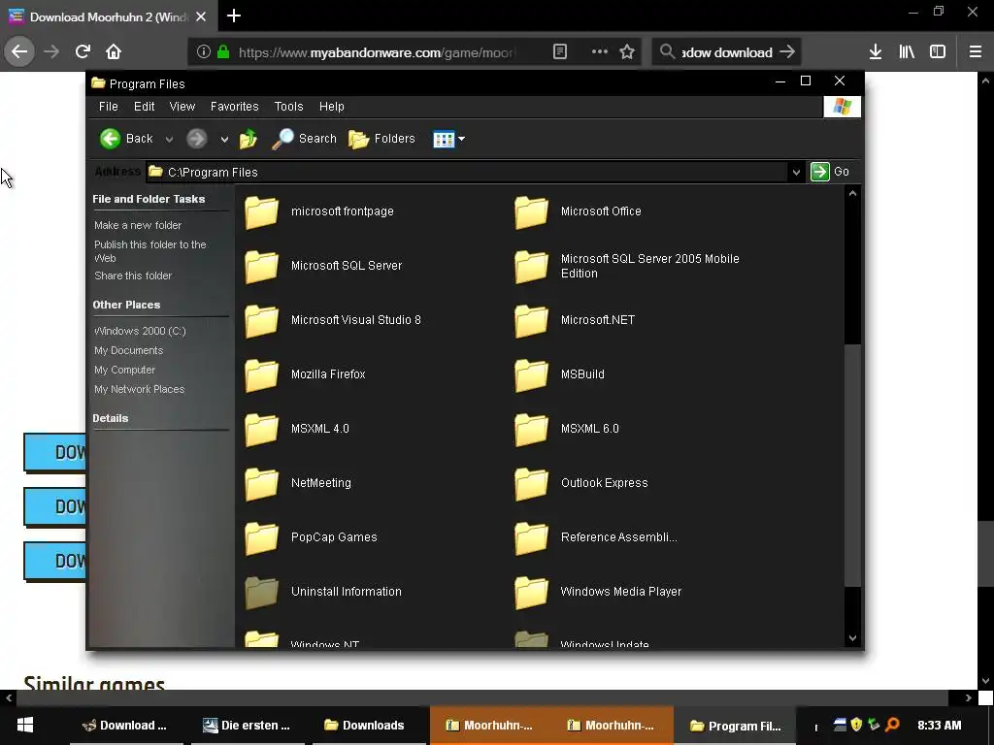Select the Uninstall Information folder icon
The image size is (994, 745).
tap(262, 592)
